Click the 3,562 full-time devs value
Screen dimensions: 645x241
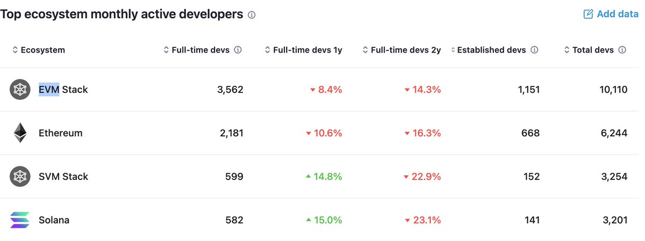(230, 90)
